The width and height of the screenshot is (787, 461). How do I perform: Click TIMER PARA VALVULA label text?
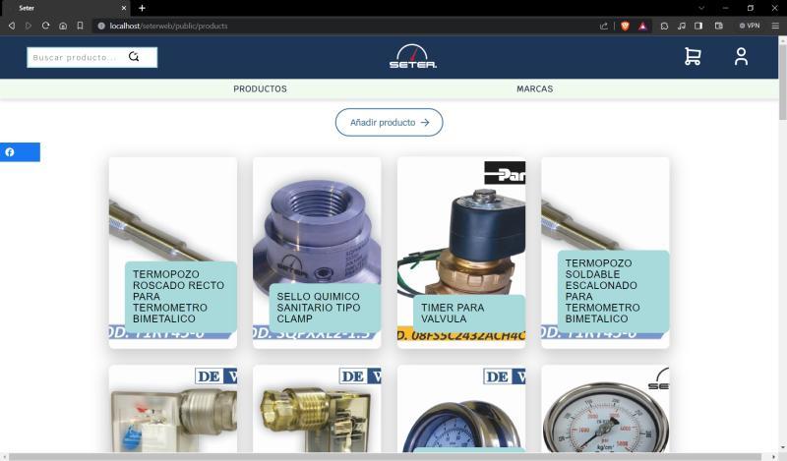[453, 313]
